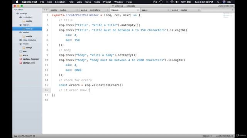Click the battery status icon
This screenshot has height=138, width=247.
pos(189,2)
